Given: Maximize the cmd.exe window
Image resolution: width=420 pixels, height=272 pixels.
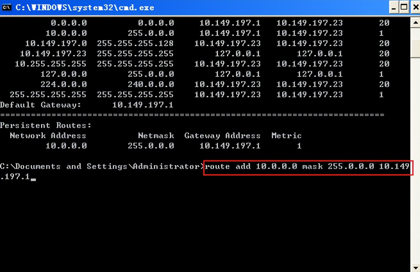Looking at the screenshot, I should click(x=404, y=7).
